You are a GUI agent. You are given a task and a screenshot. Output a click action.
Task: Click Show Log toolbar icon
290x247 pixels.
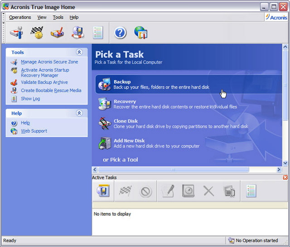(98, 33)
